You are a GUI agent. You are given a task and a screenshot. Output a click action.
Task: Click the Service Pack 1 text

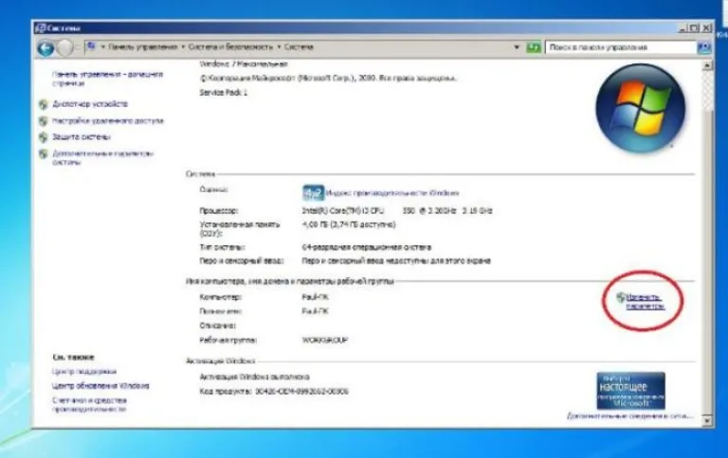click(224, 93)
